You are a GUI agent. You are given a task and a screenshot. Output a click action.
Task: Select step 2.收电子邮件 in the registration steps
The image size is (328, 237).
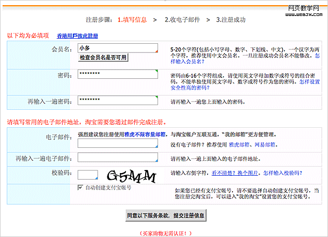click(182, 20)
